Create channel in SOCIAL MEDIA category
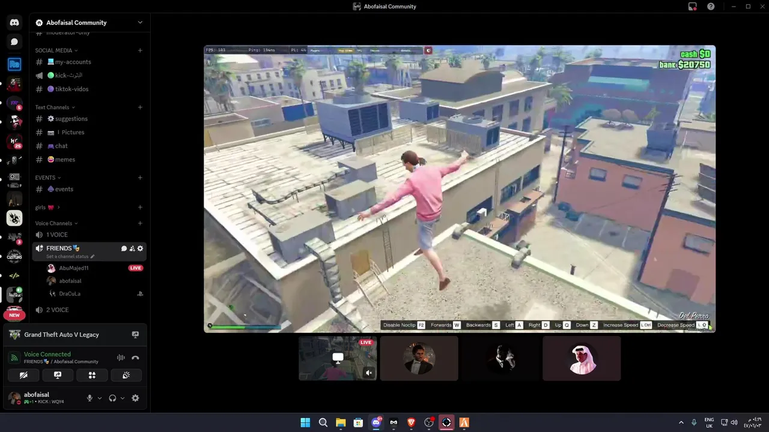This screenshot has height=432, width=769. tap(140, 50)
